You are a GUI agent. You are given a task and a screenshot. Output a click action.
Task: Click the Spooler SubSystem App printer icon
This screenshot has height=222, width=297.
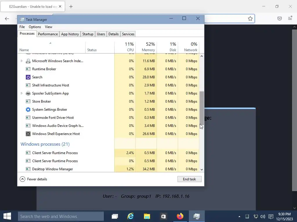(28, 93)
